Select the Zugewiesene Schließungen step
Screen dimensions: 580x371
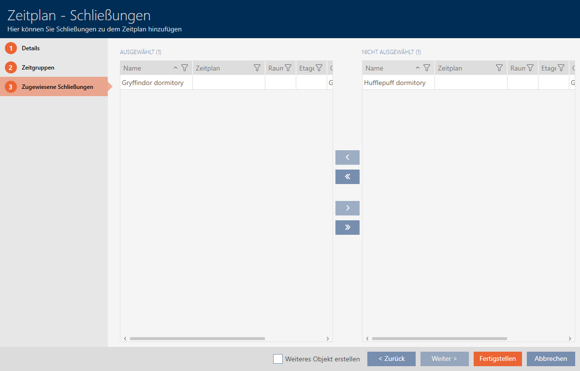(57, 87)
